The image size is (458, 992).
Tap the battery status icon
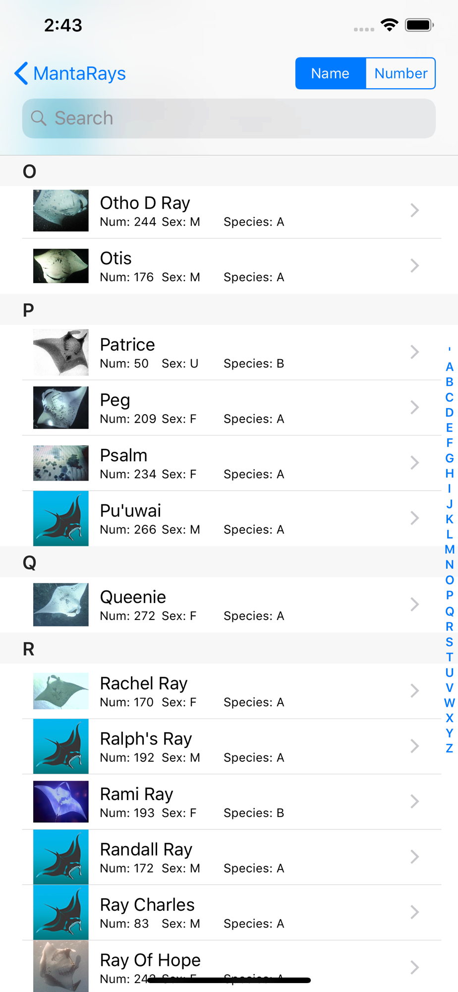(x=419, y=25)
